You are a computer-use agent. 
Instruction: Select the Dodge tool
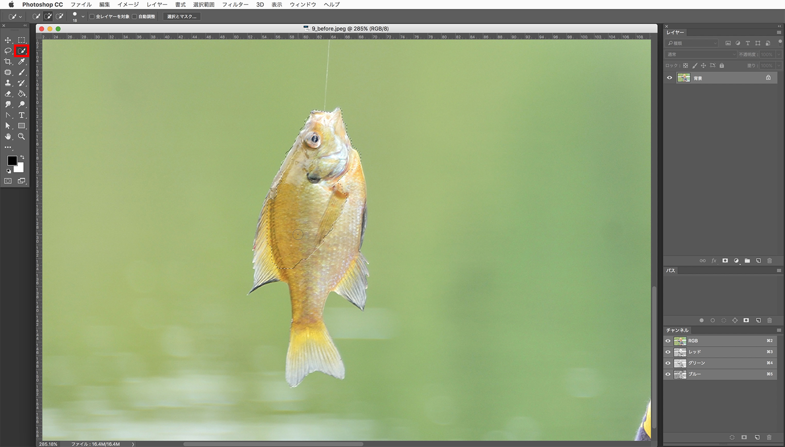click(x=21, y=104)
